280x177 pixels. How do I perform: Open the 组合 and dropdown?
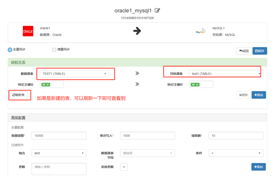(x=59, y=153)
